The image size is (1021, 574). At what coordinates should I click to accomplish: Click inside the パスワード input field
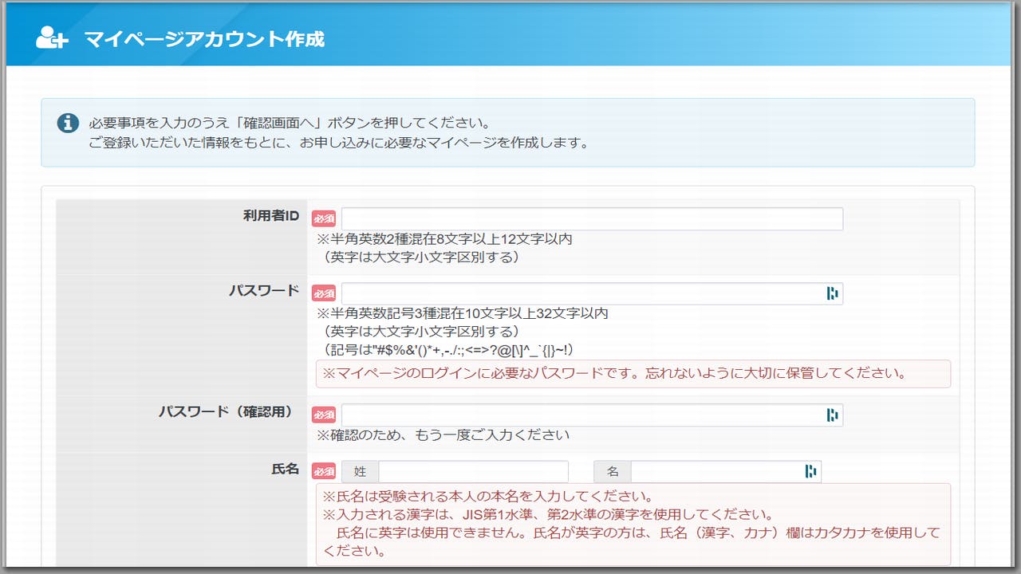point(582,293)
